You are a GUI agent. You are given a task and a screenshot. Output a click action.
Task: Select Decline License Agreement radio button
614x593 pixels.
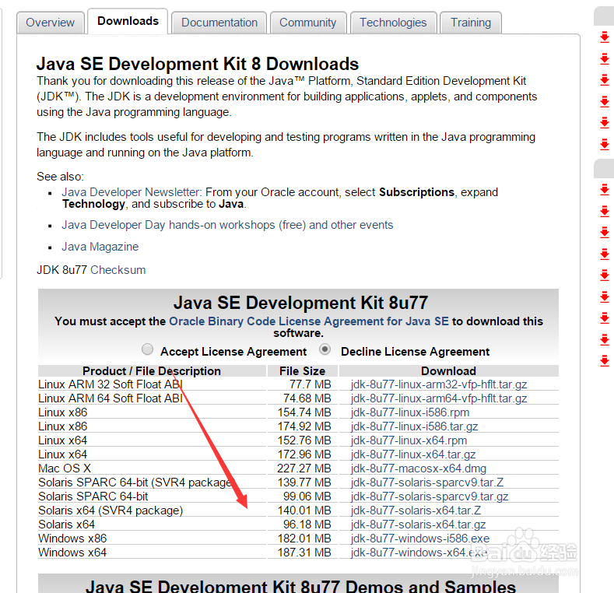click(325, 349)
